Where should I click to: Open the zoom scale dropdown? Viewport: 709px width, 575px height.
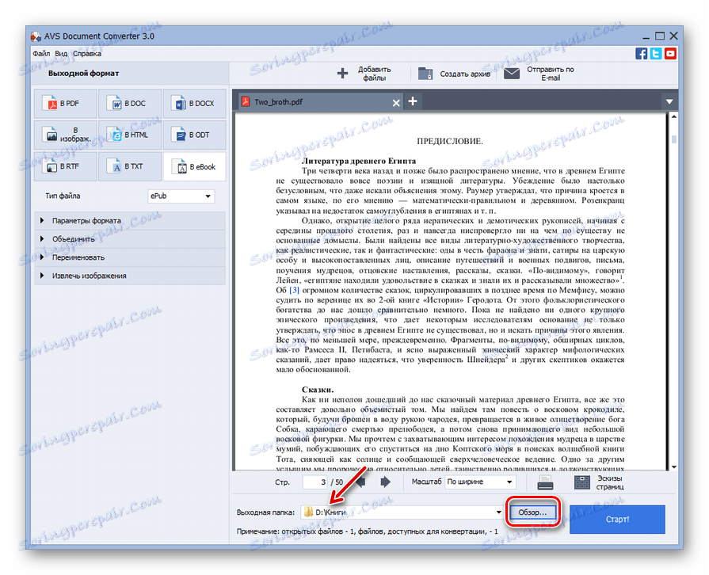coord(480,482)
